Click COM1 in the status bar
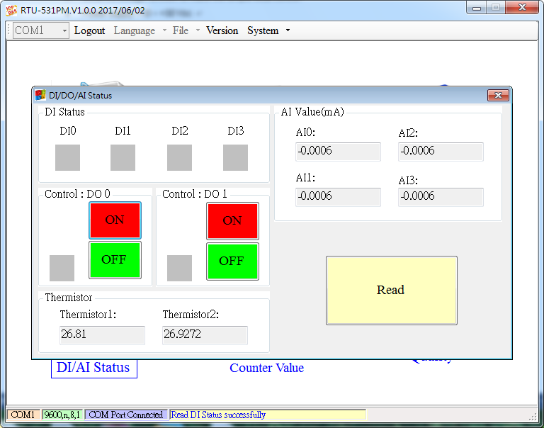544x428 pixels. point(23,415)
